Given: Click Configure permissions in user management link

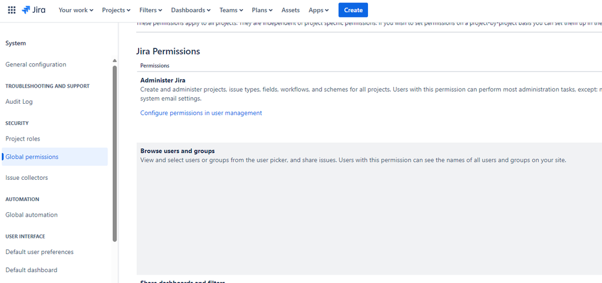Looking at the screenshot, I should 201,113.
